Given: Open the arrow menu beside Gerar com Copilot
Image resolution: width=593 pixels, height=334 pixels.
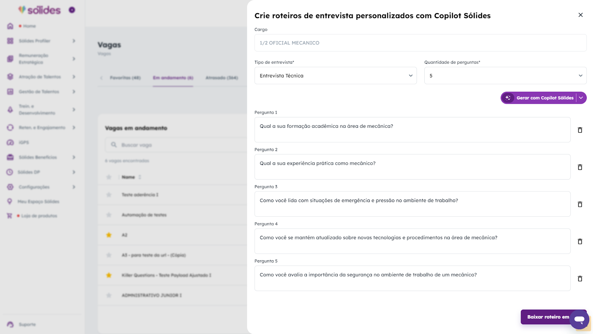Looking at the screenshot, I should 581,98.
